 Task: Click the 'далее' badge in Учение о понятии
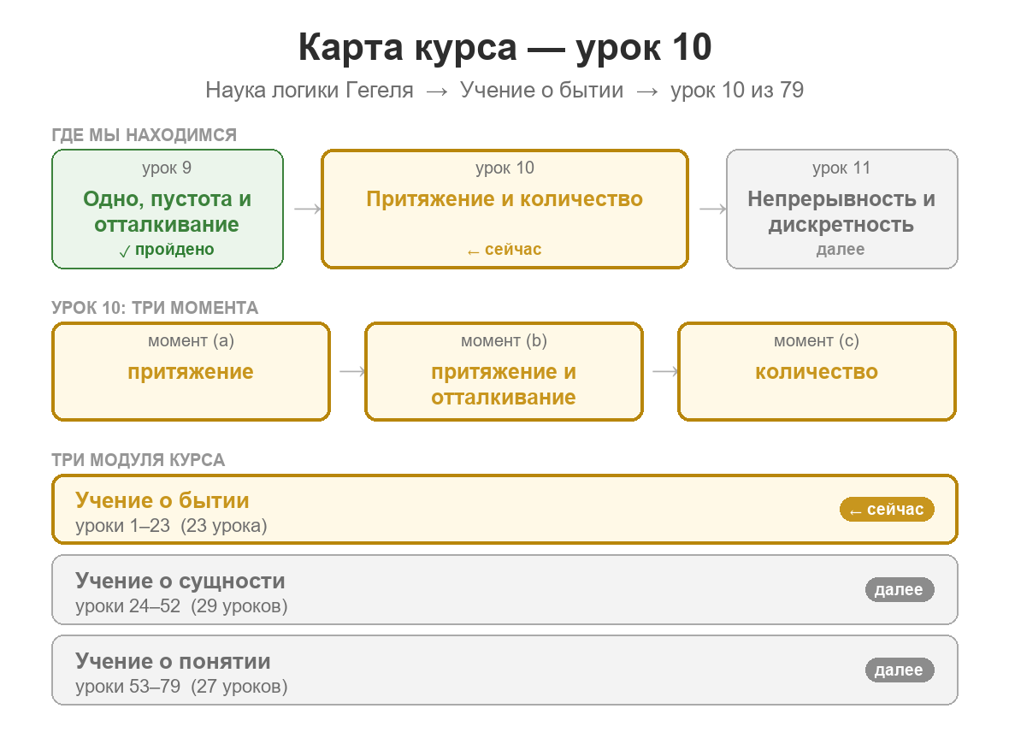(x=899, y=670)
